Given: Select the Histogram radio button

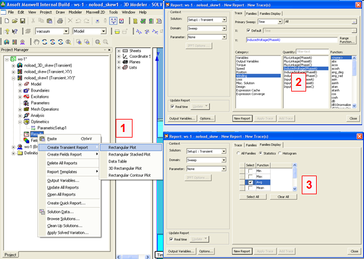Looking at the screenshot, I should tap(280, 153).
